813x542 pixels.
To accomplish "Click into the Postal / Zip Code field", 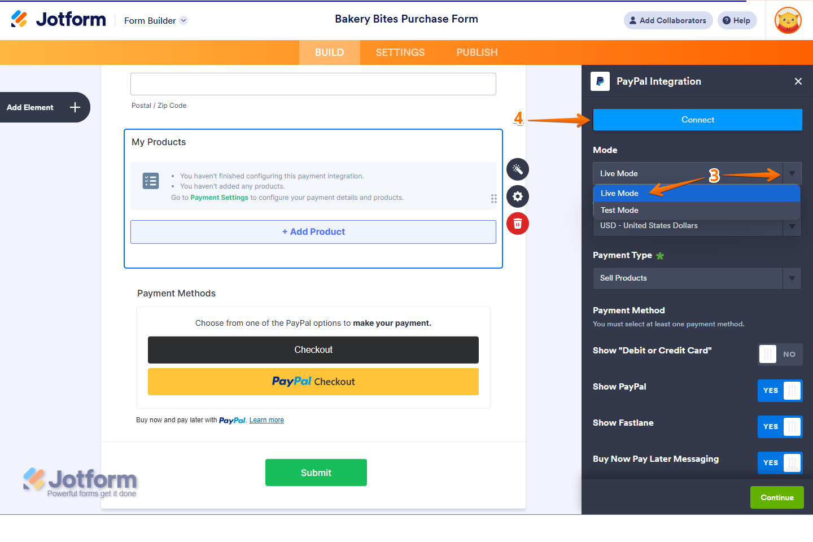I will tap(313, 84).
